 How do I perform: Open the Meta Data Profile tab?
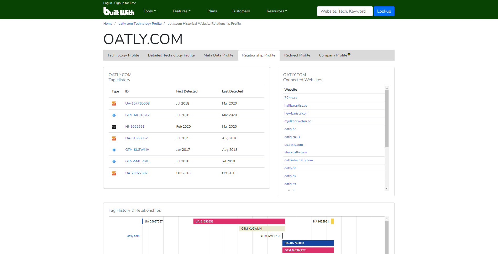tap(218, 55)
